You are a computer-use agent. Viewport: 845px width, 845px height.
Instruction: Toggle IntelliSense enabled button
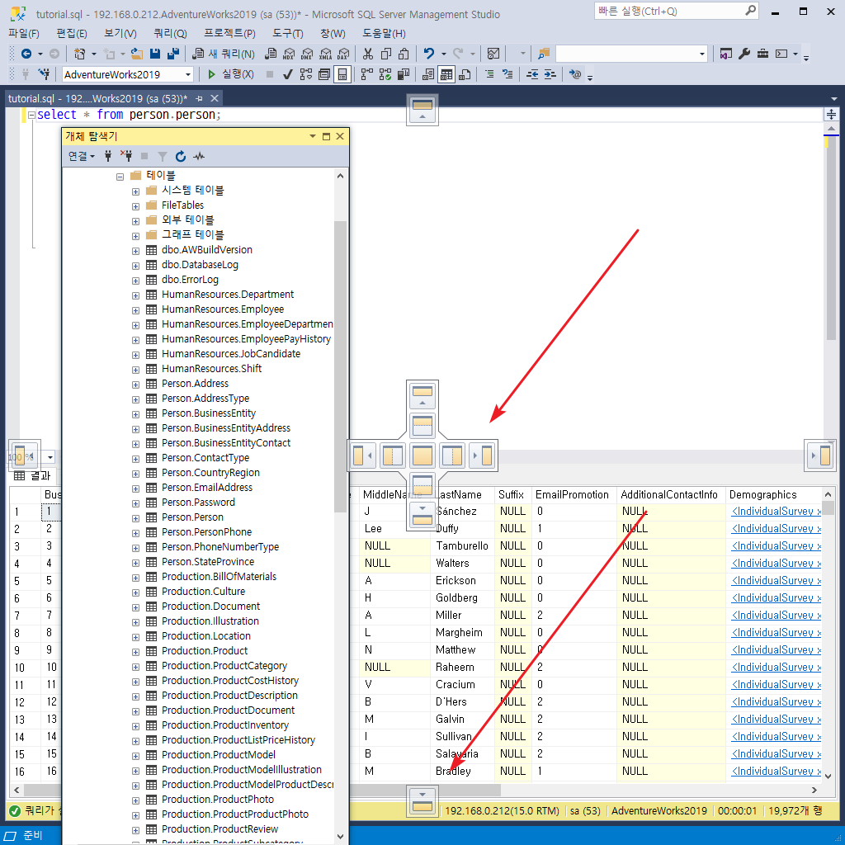coord(342,73)
